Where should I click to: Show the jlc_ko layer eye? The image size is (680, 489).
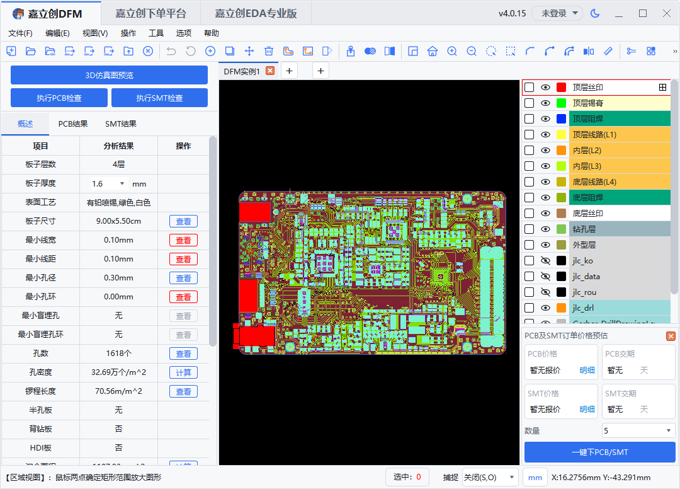click(545, 261)
